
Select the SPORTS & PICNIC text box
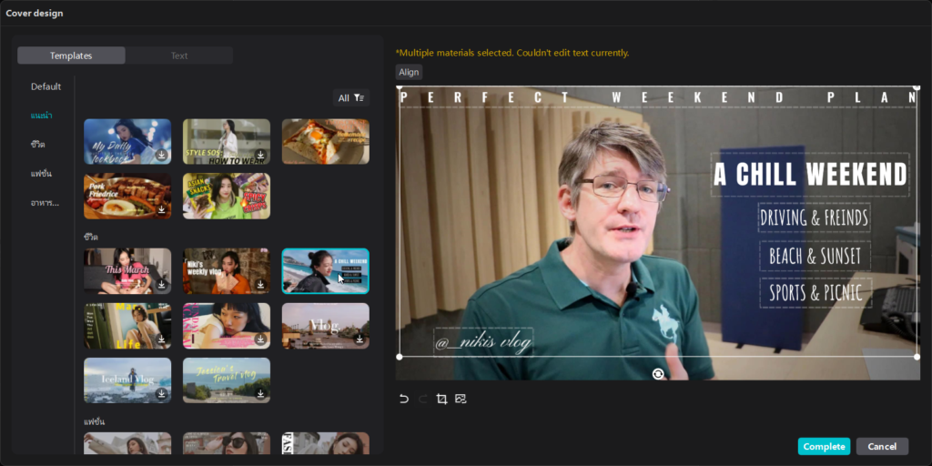tap(815, 292)
